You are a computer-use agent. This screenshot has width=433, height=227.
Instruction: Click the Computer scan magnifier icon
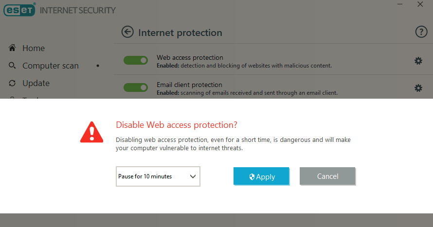(13, 66)
